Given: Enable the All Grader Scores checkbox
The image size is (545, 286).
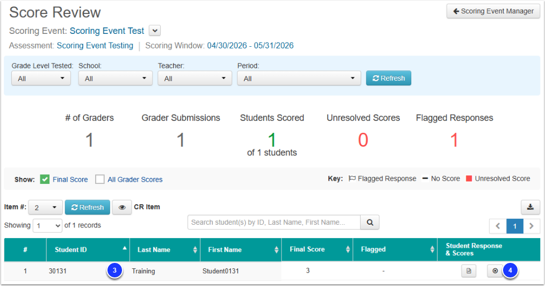Looking at the screenshot, I should (100, 180).
